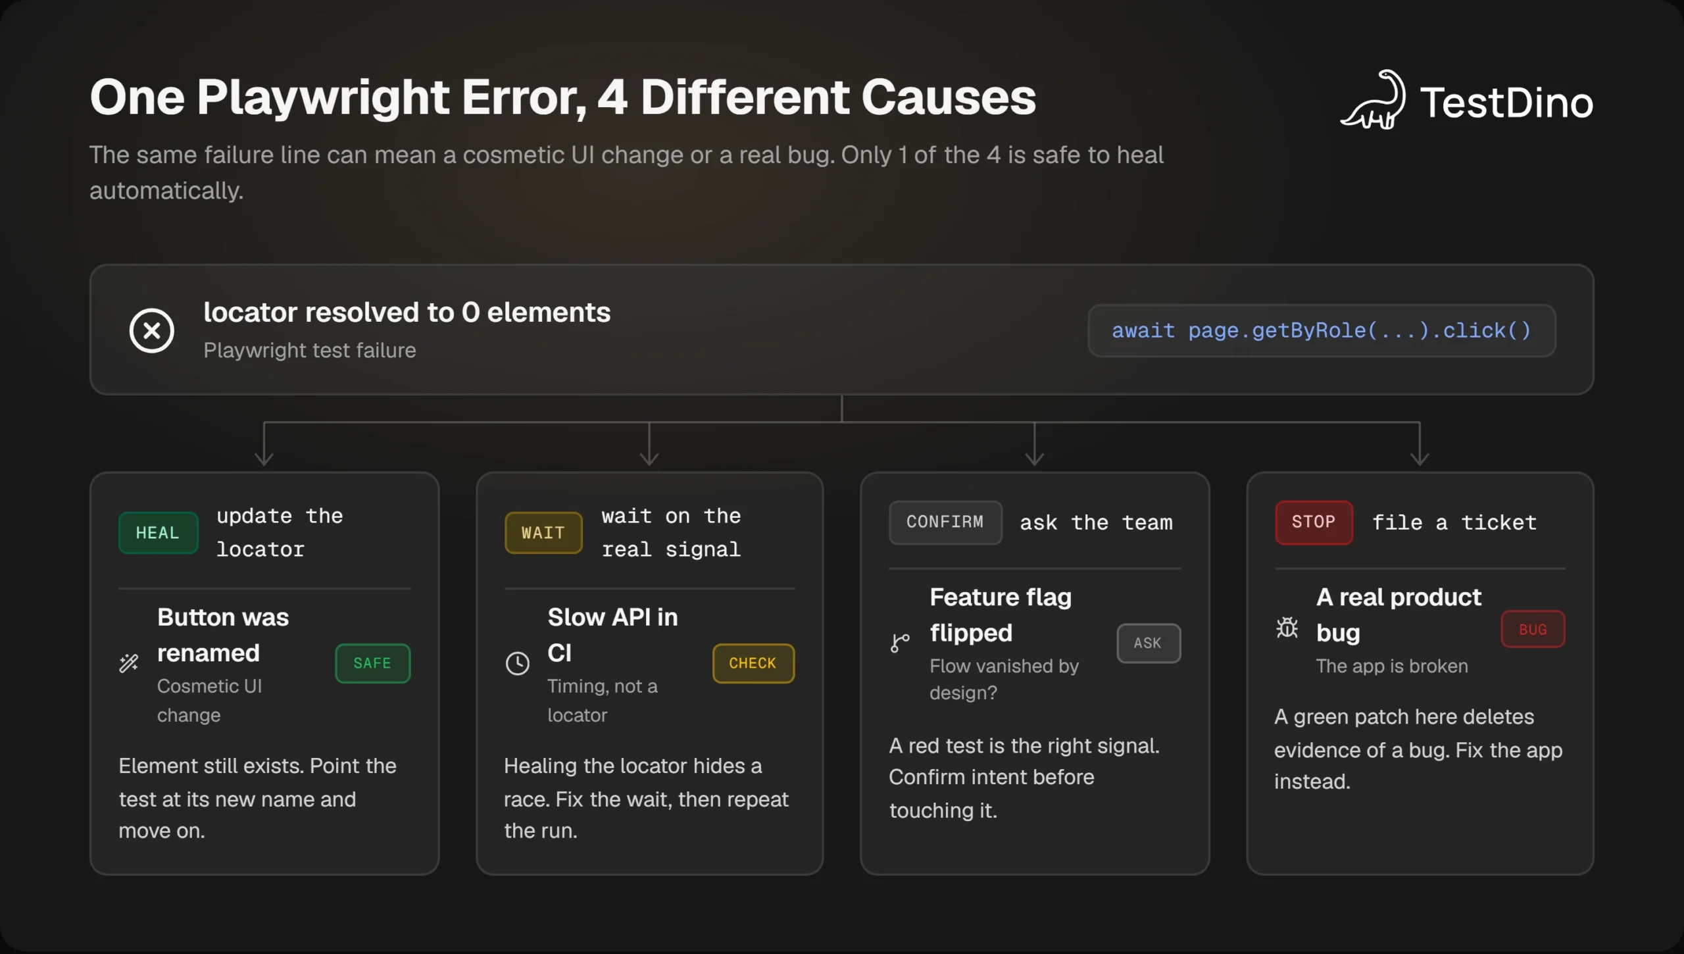This screenshot has height=954, width=1684.
Task: Click the yellow WAIT badge
Action: point(543,532)
